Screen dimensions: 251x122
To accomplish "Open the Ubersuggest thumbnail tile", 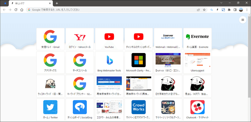I will click(197, 62).
